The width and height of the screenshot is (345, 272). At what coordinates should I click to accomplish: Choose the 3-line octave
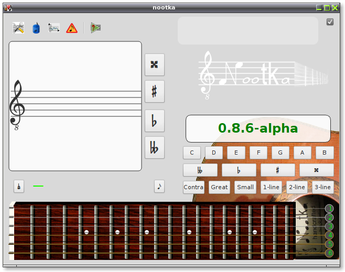(x=323, y=187)
